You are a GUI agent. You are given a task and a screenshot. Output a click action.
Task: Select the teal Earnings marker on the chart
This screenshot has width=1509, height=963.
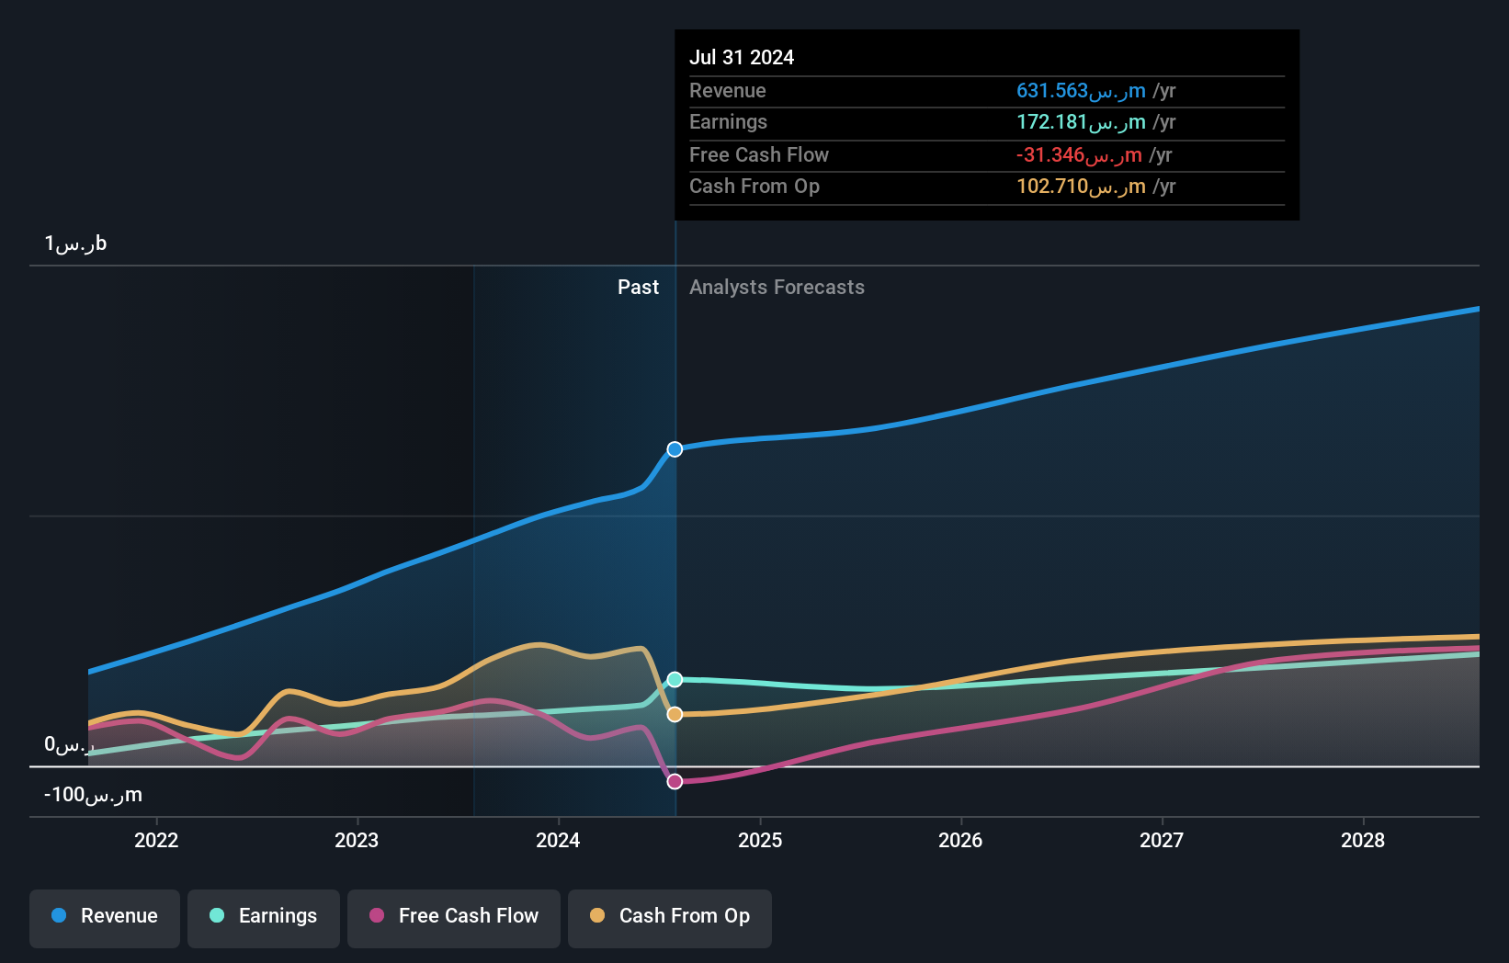tap(675, 679)
